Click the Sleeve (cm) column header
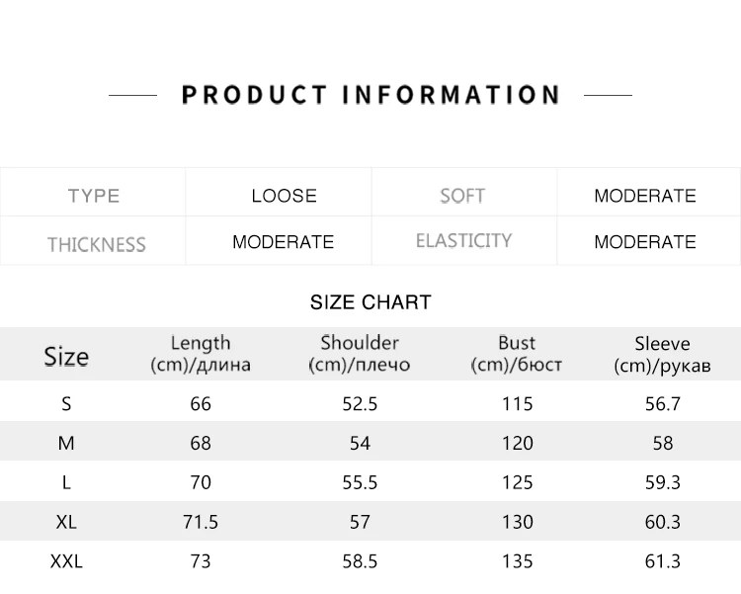The height and width of the screenshot is (594, 741). click(662, 354)
